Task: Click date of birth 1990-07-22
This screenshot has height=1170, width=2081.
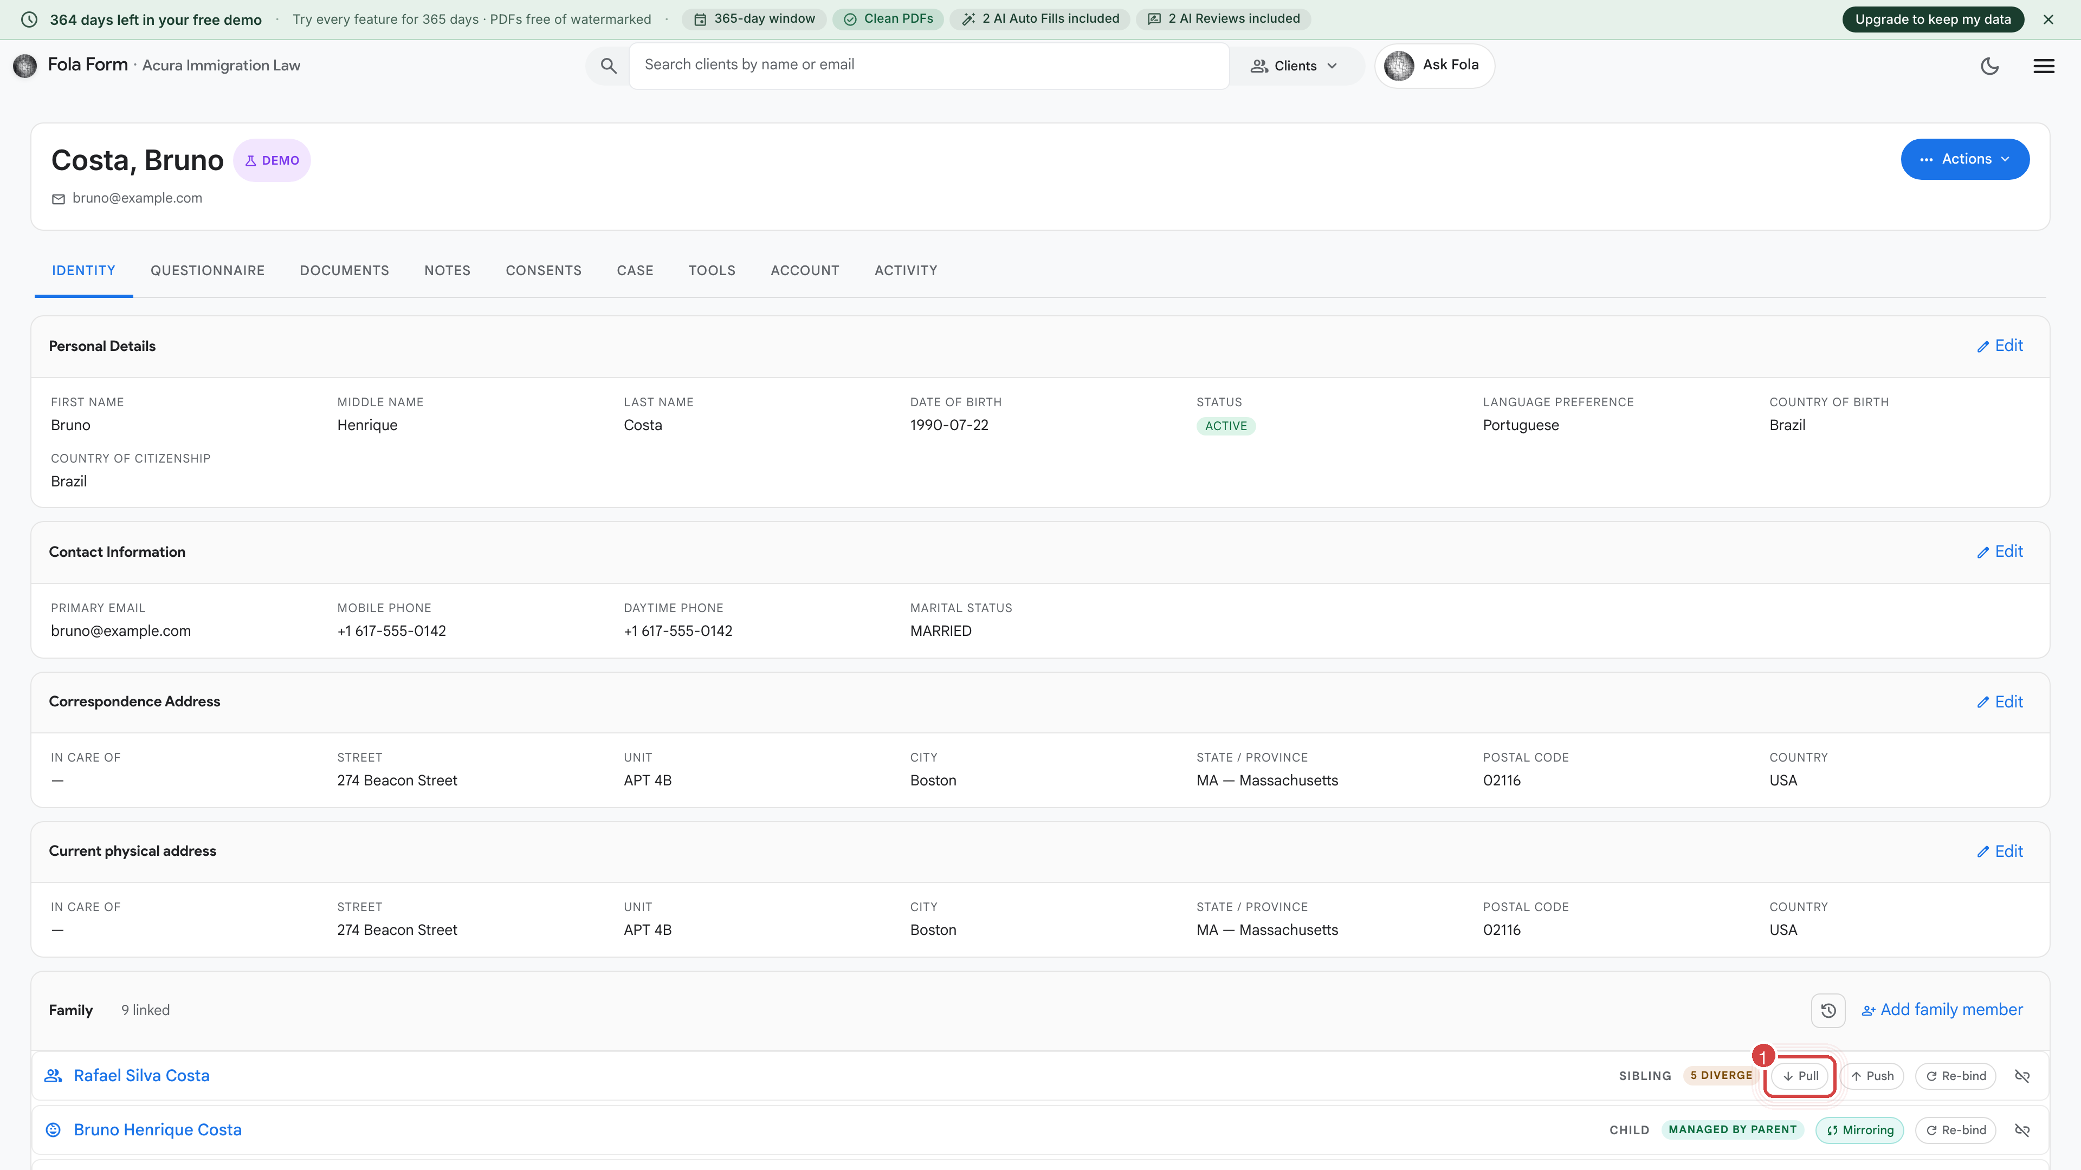Action: (x=949, y=425)
